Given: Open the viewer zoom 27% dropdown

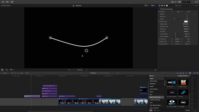Looking at the screenshot, I should 146,6.
